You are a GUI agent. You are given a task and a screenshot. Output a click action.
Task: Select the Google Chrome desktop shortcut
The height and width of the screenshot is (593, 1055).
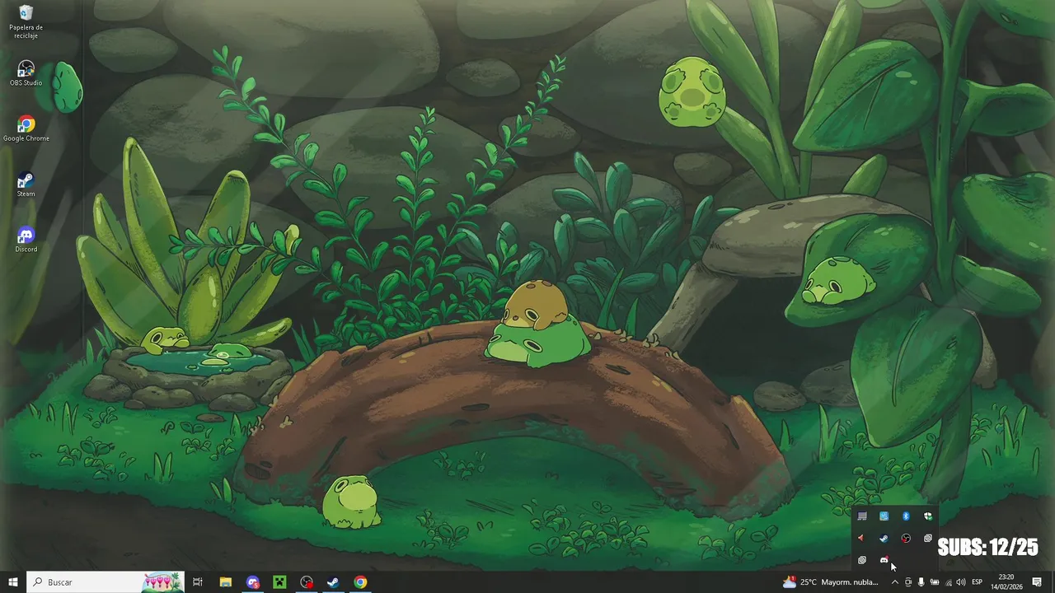pos(26,128)
